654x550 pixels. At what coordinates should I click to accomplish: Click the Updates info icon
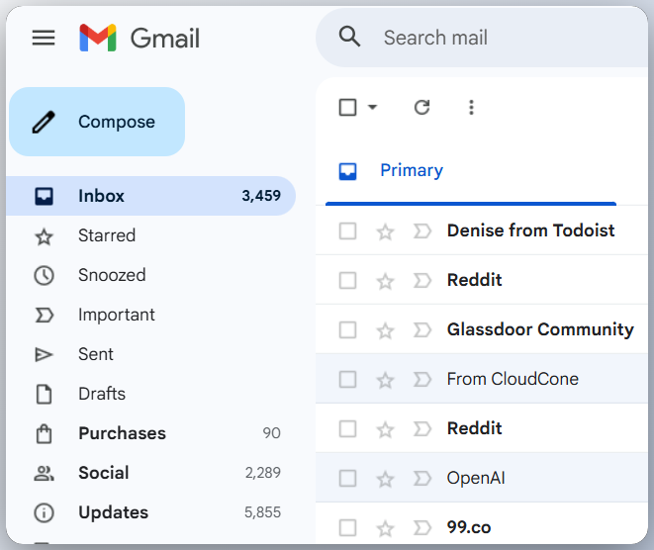tap(44, 512)
